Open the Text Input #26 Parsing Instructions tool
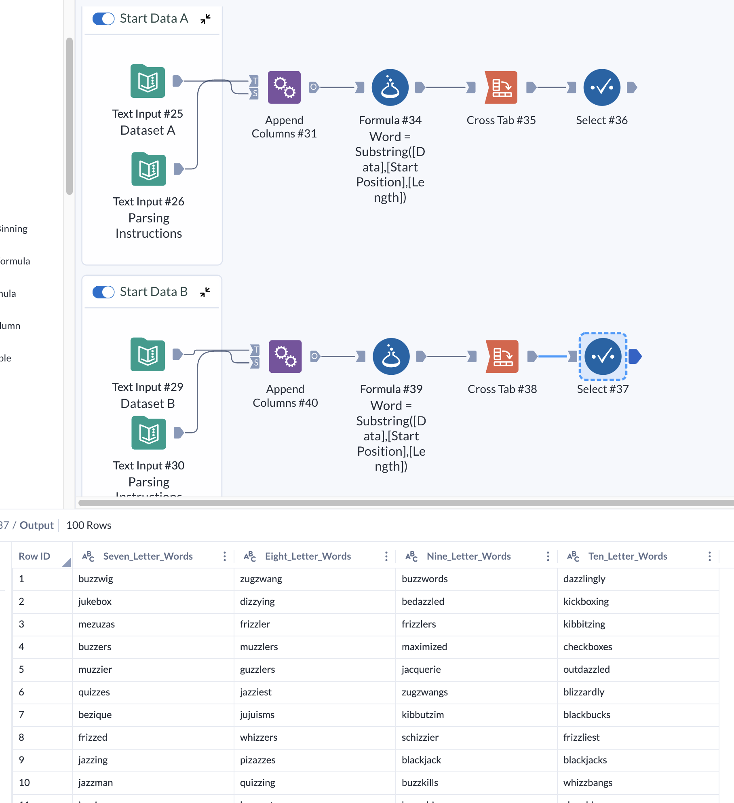The width and height of the screenshot is (734, 803). 148,170
